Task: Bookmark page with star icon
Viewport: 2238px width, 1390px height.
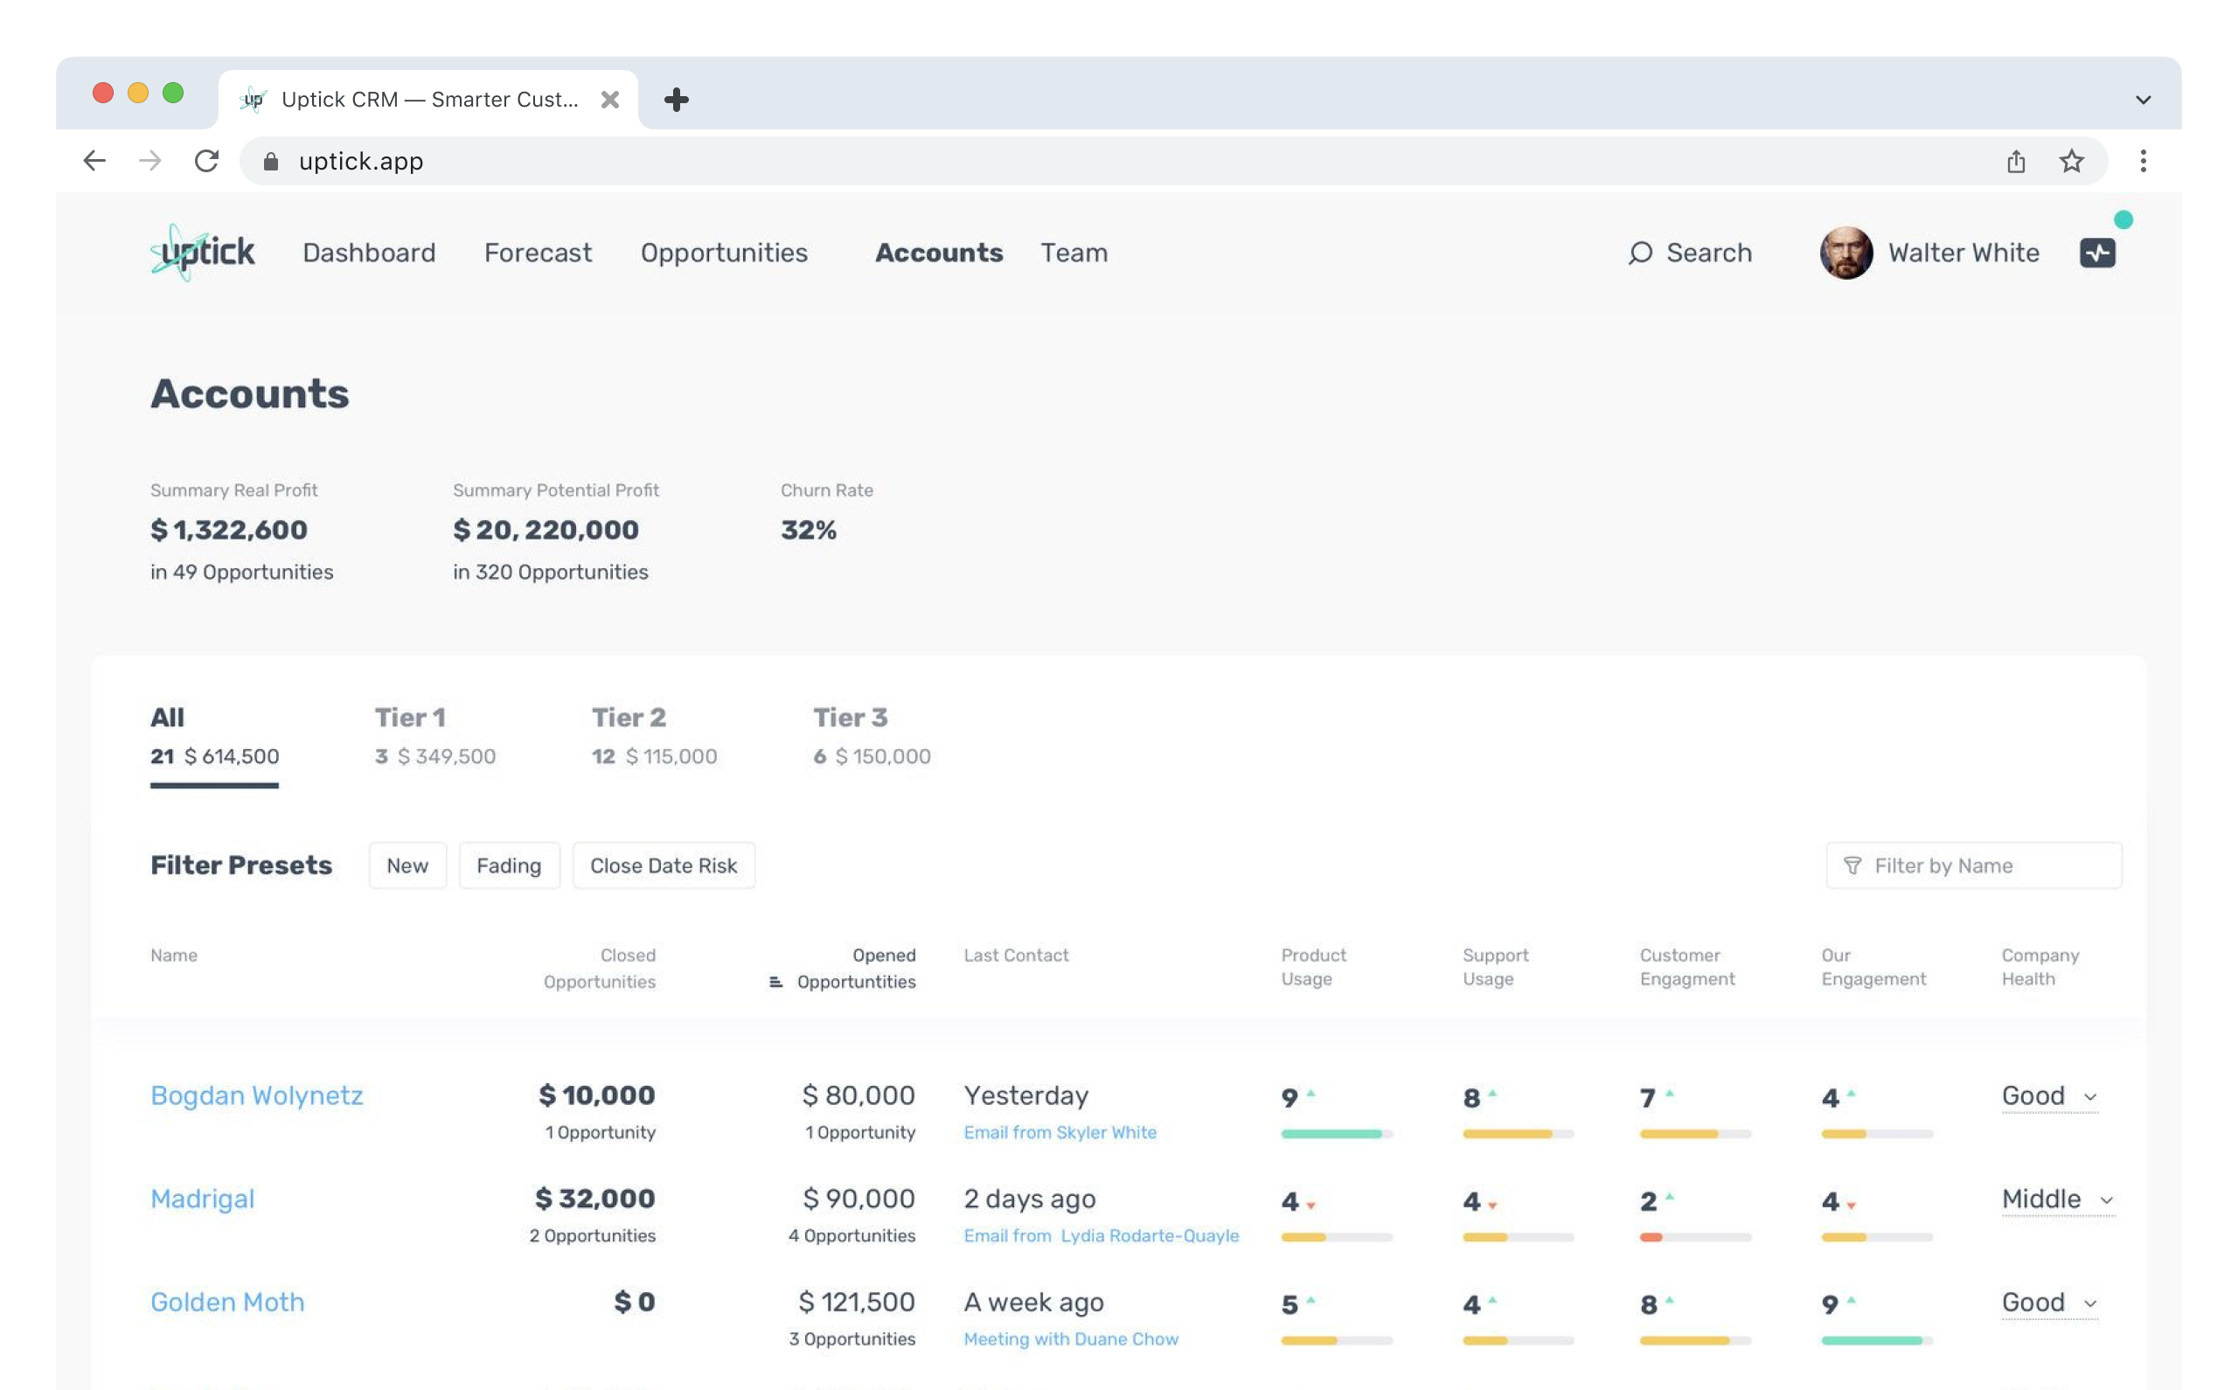Action: click(2071, 162)
